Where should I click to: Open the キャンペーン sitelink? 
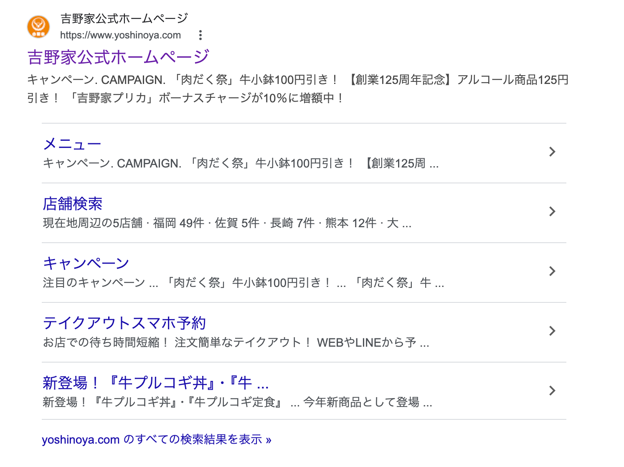[86, 264]
